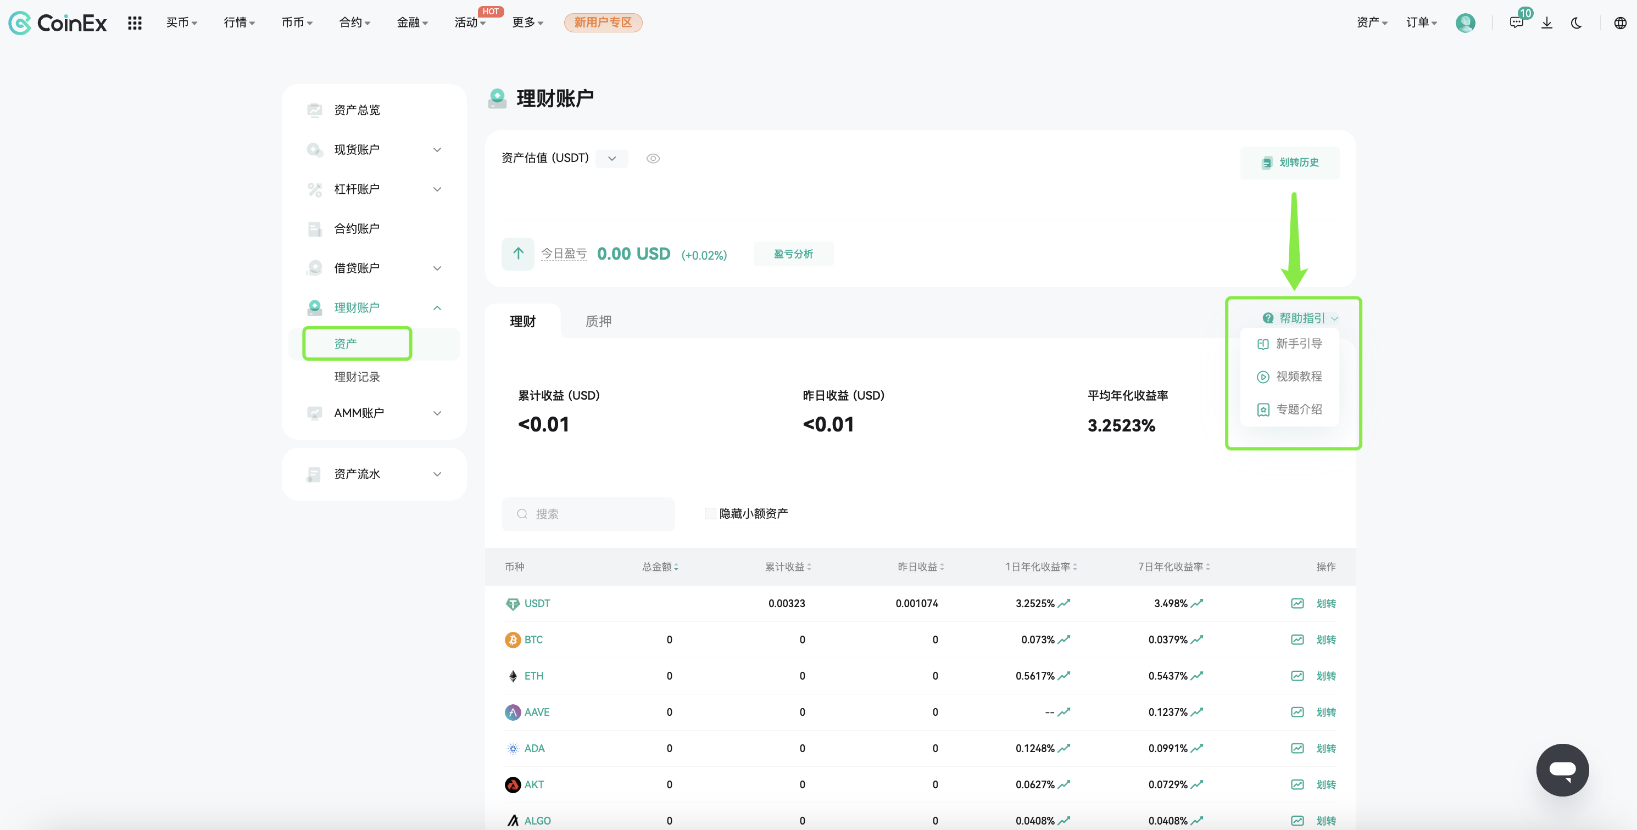Expand the 杠杆账户 sidebar section
Screen dimensions: 1637x830
point(437,189)
